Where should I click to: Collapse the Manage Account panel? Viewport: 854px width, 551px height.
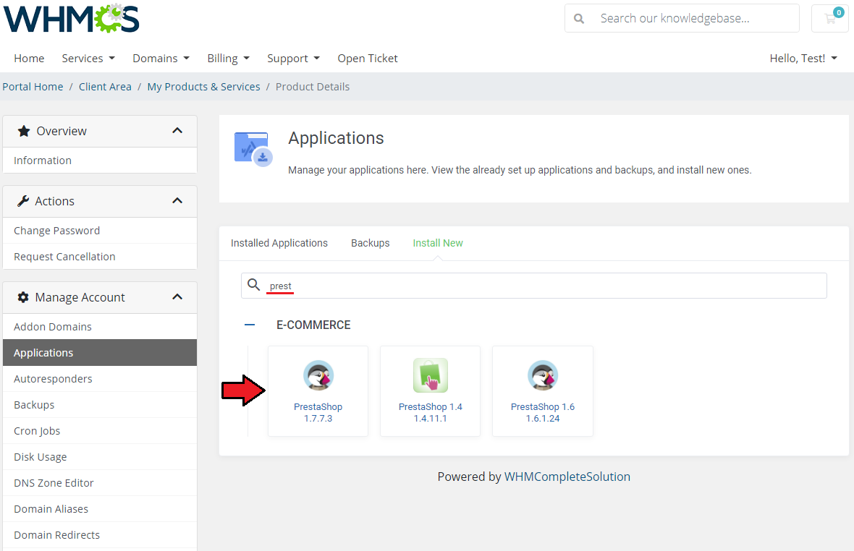177,297
